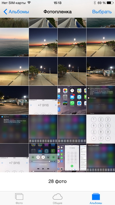Tap the Выбрать button
Viewport: 115px width, 205px height.
pyautogui.click(x=102, y=12)
